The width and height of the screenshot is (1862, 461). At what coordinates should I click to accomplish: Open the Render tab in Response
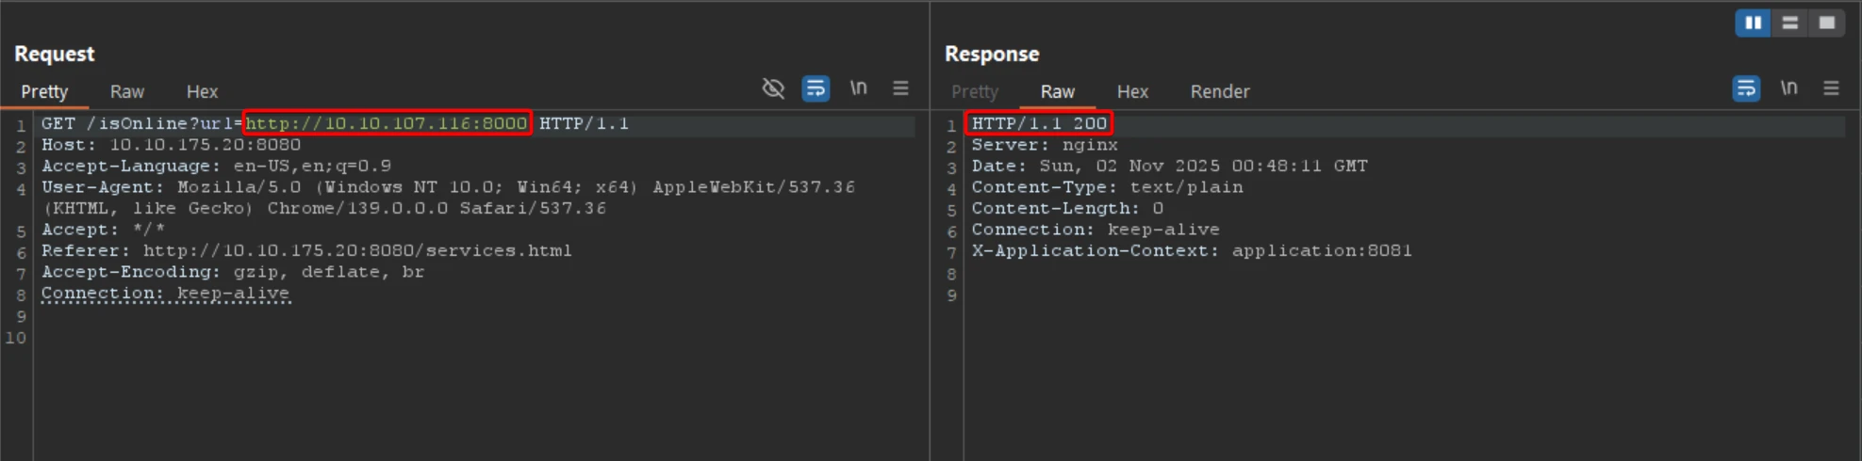pos(1219,92)
